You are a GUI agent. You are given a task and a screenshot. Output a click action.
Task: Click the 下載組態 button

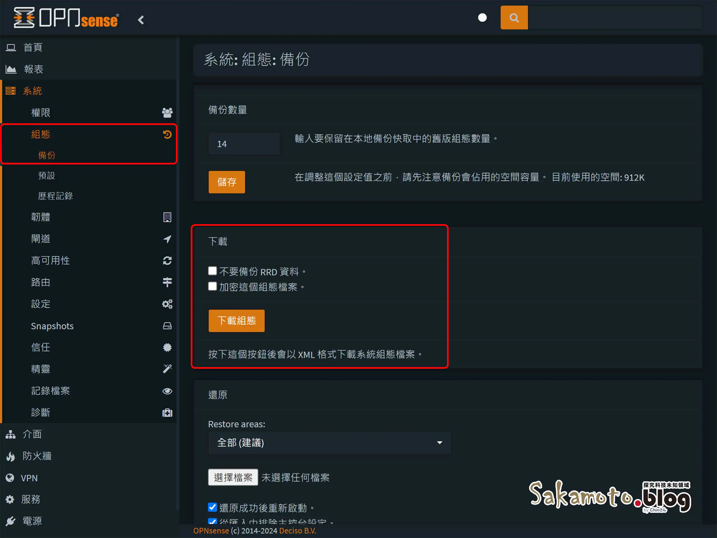point(236,321)
